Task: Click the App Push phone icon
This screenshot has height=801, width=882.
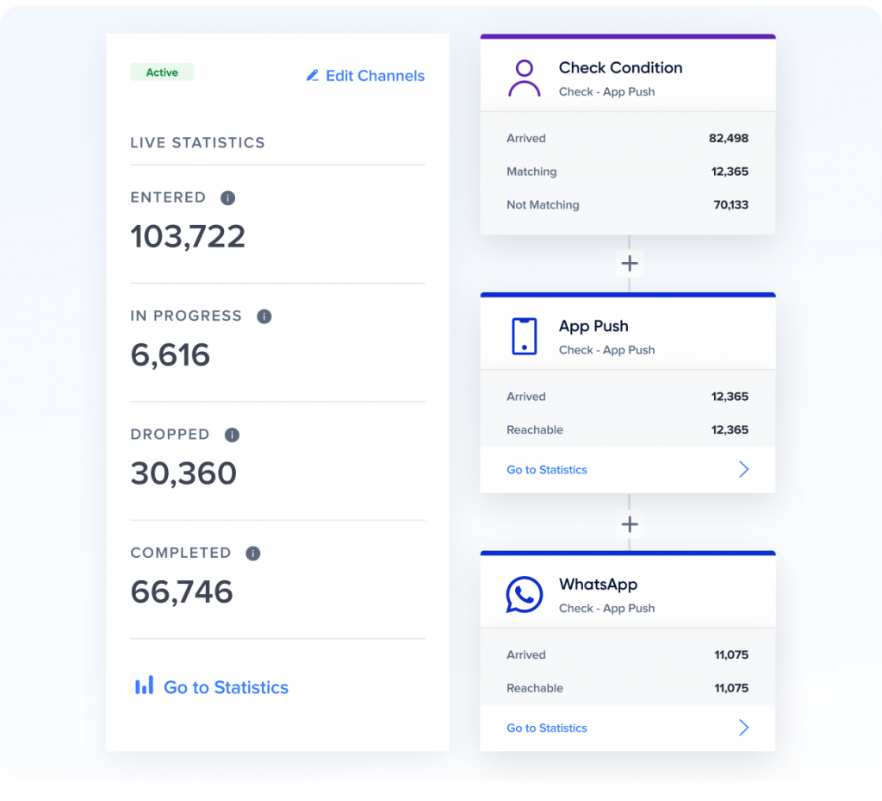Action: tap(524, 335)
